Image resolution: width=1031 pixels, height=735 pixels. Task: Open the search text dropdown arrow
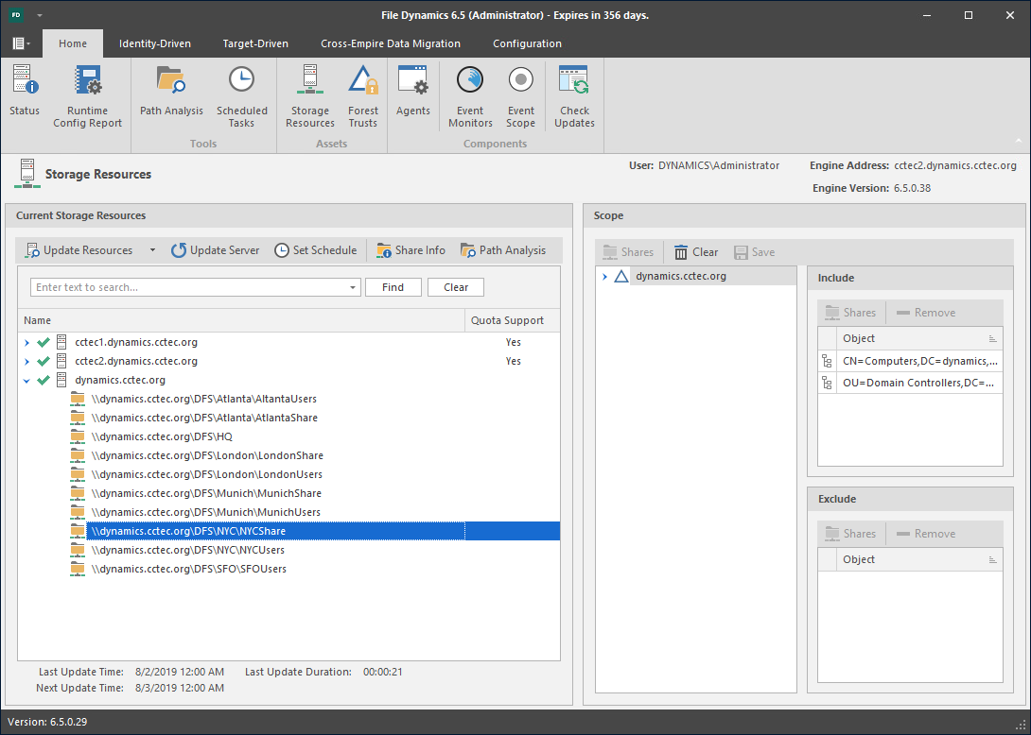tap(353, 287)
